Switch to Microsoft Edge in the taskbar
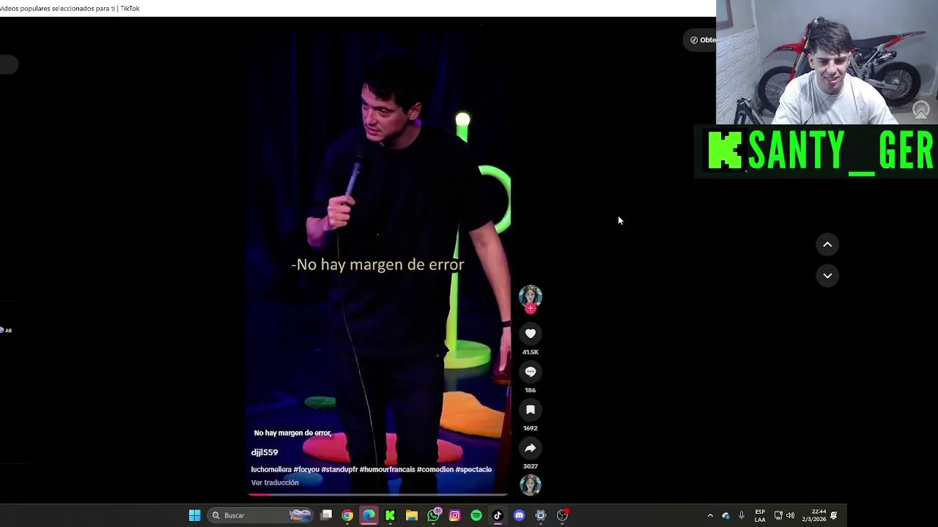 click(x=369, y=515)
